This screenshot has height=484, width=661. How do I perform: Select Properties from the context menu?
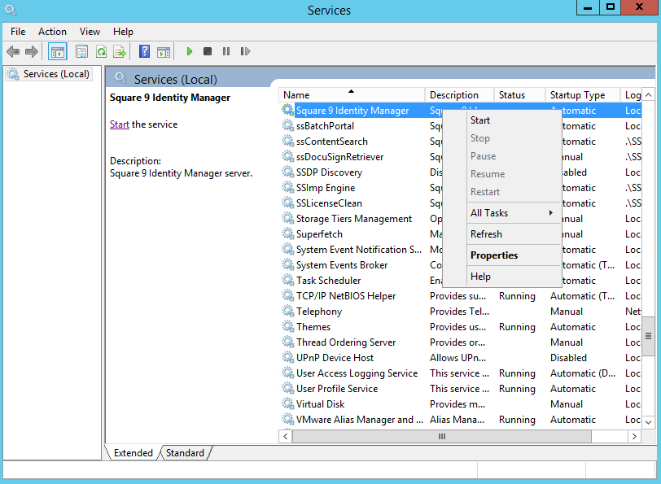(x=494, y=255)
